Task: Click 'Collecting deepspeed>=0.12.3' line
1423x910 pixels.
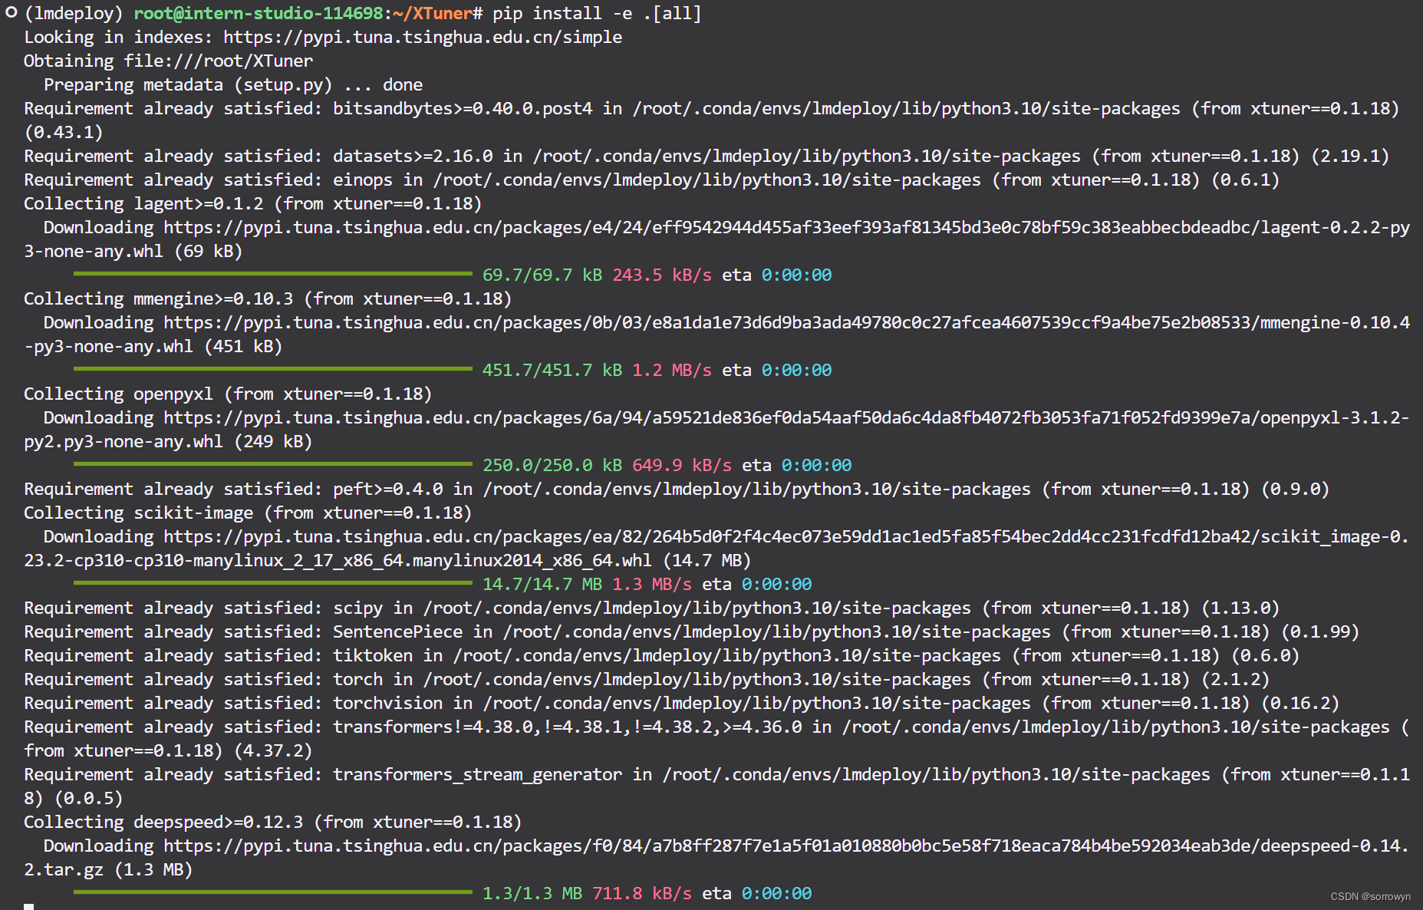Action: click(x=272, y=823)
